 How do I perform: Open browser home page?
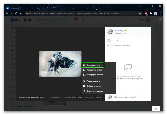[x=21, y=13]
